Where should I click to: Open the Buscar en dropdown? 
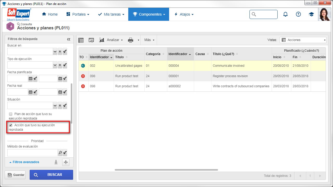(x=55, y=51)
